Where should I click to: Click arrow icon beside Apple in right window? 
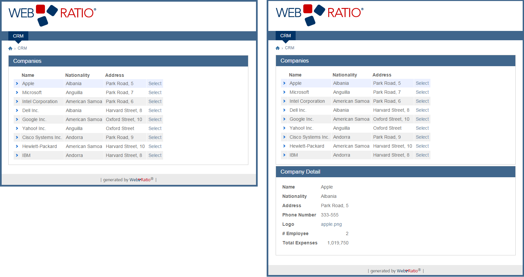(x=284, y=83)
